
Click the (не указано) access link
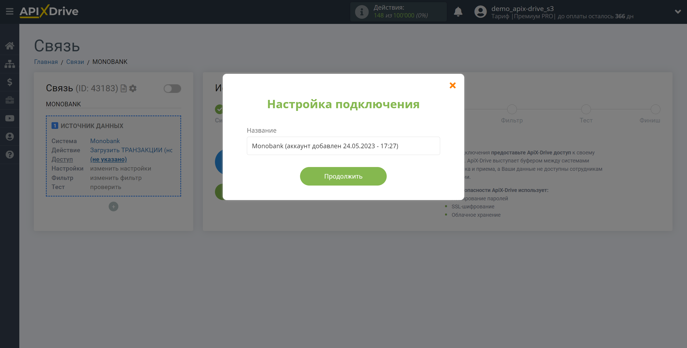point(108,159)
